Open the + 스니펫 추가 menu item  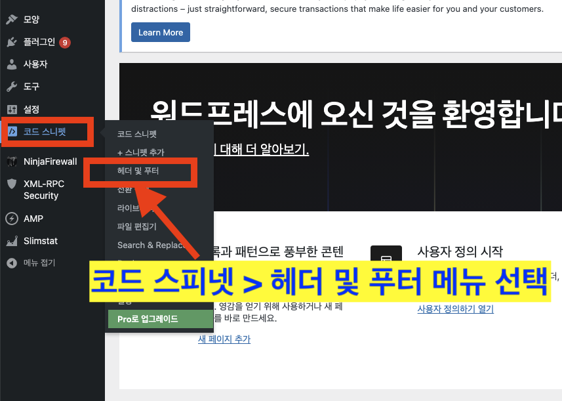tap(141, 152)
